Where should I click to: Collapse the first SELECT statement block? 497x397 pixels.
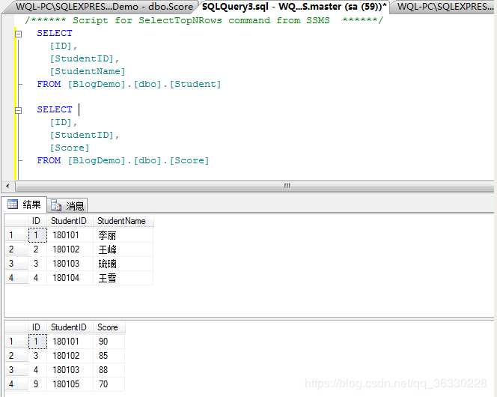19,34
